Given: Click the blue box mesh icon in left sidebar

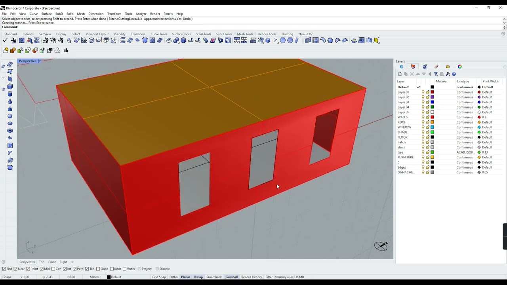Looking at the screenshot, I should 10,86.
